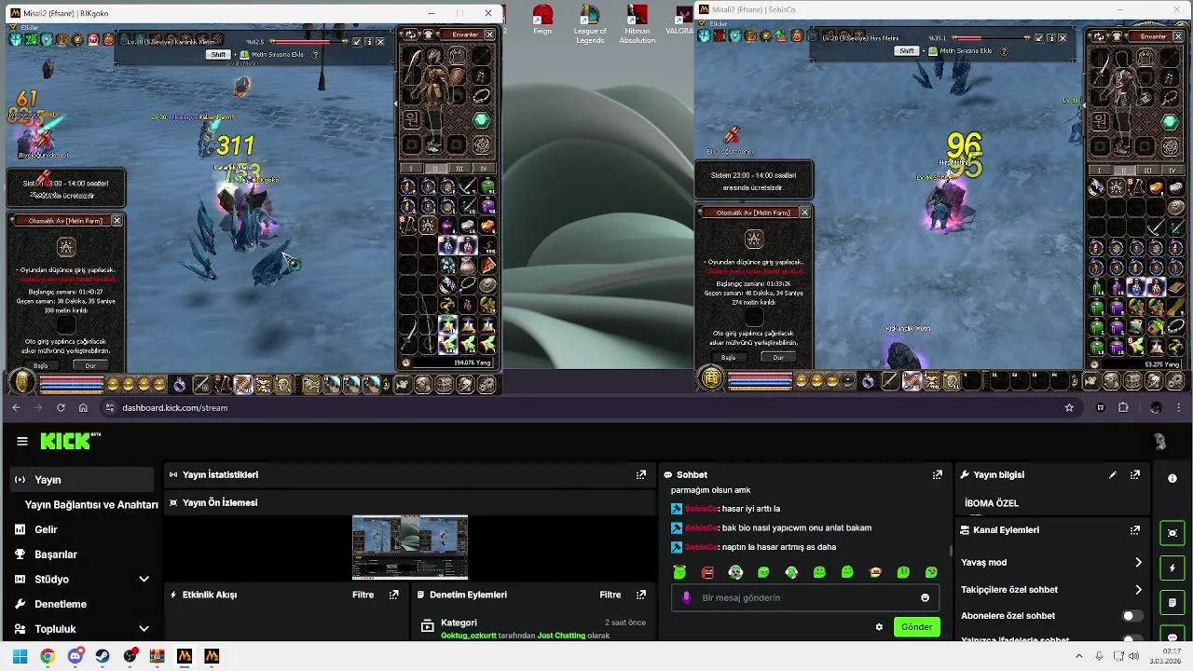Click Başla in BIKgoko Otomatik Av panel
Image resolution: width=1193 pixels, height=671 pixels.
(x=41, y=365)
